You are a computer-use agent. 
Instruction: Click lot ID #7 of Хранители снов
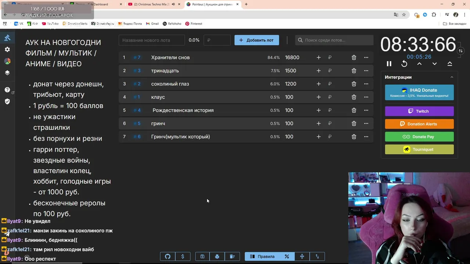[137, 58]
